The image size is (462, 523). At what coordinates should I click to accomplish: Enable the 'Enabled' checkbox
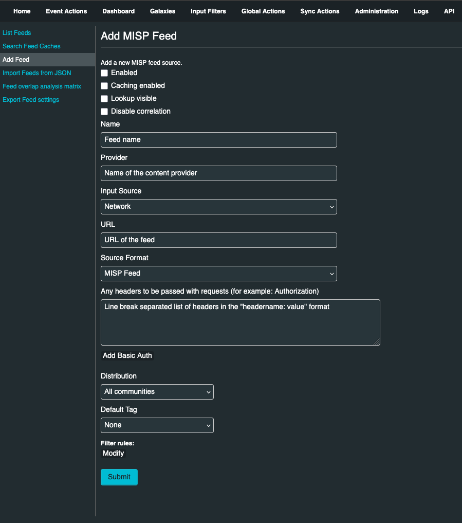[x=104, y=73]
